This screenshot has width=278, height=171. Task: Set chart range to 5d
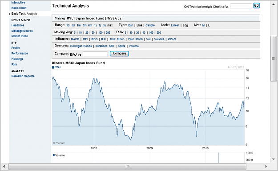tap(73, 25)
